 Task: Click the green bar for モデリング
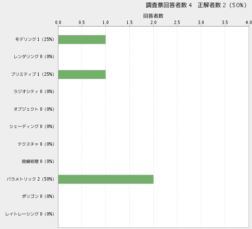[x=82, y=40]
